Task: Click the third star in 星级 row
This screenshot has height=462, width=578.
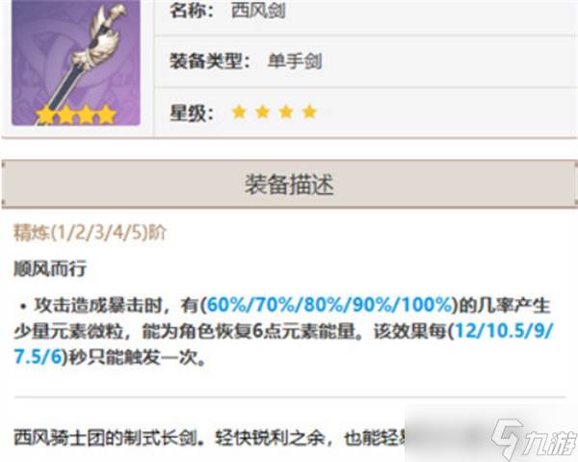Action: pos(286,112)
